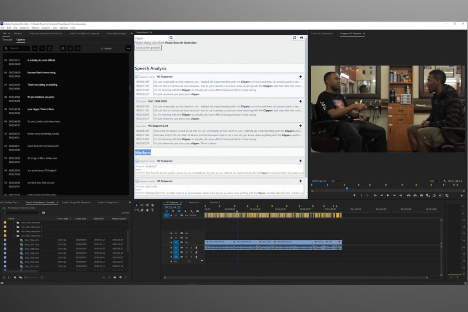Go to In point in Program monitor
The image size is (468, 312).
375,195
